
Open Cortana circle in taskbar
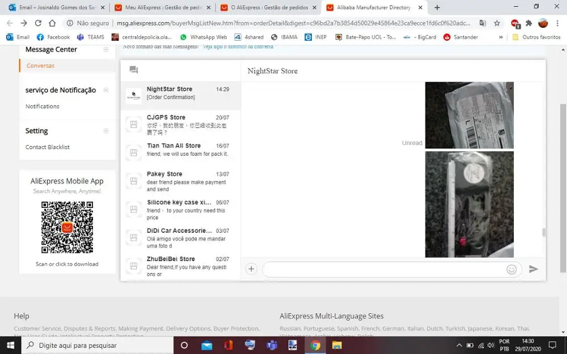pos(184,346)
